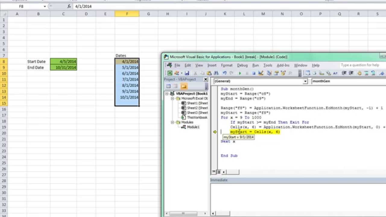This screenshot has width=386, height=217.
Task: Open the dropdown arrow beside Insert UserForm
Action: [182, 73]
